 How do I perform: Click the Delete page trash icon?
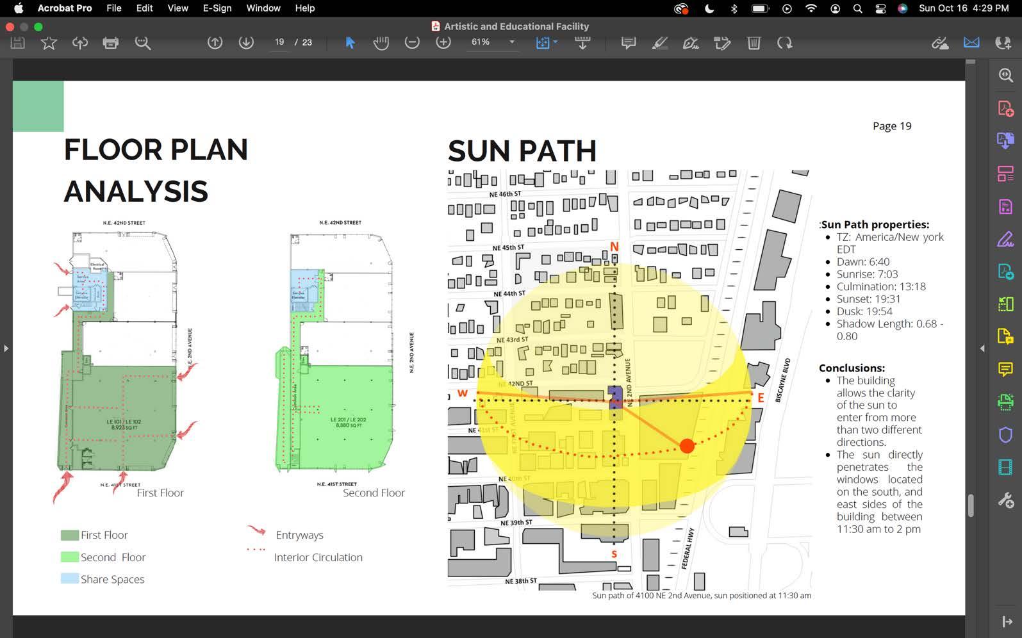click(x=754, y=43)
